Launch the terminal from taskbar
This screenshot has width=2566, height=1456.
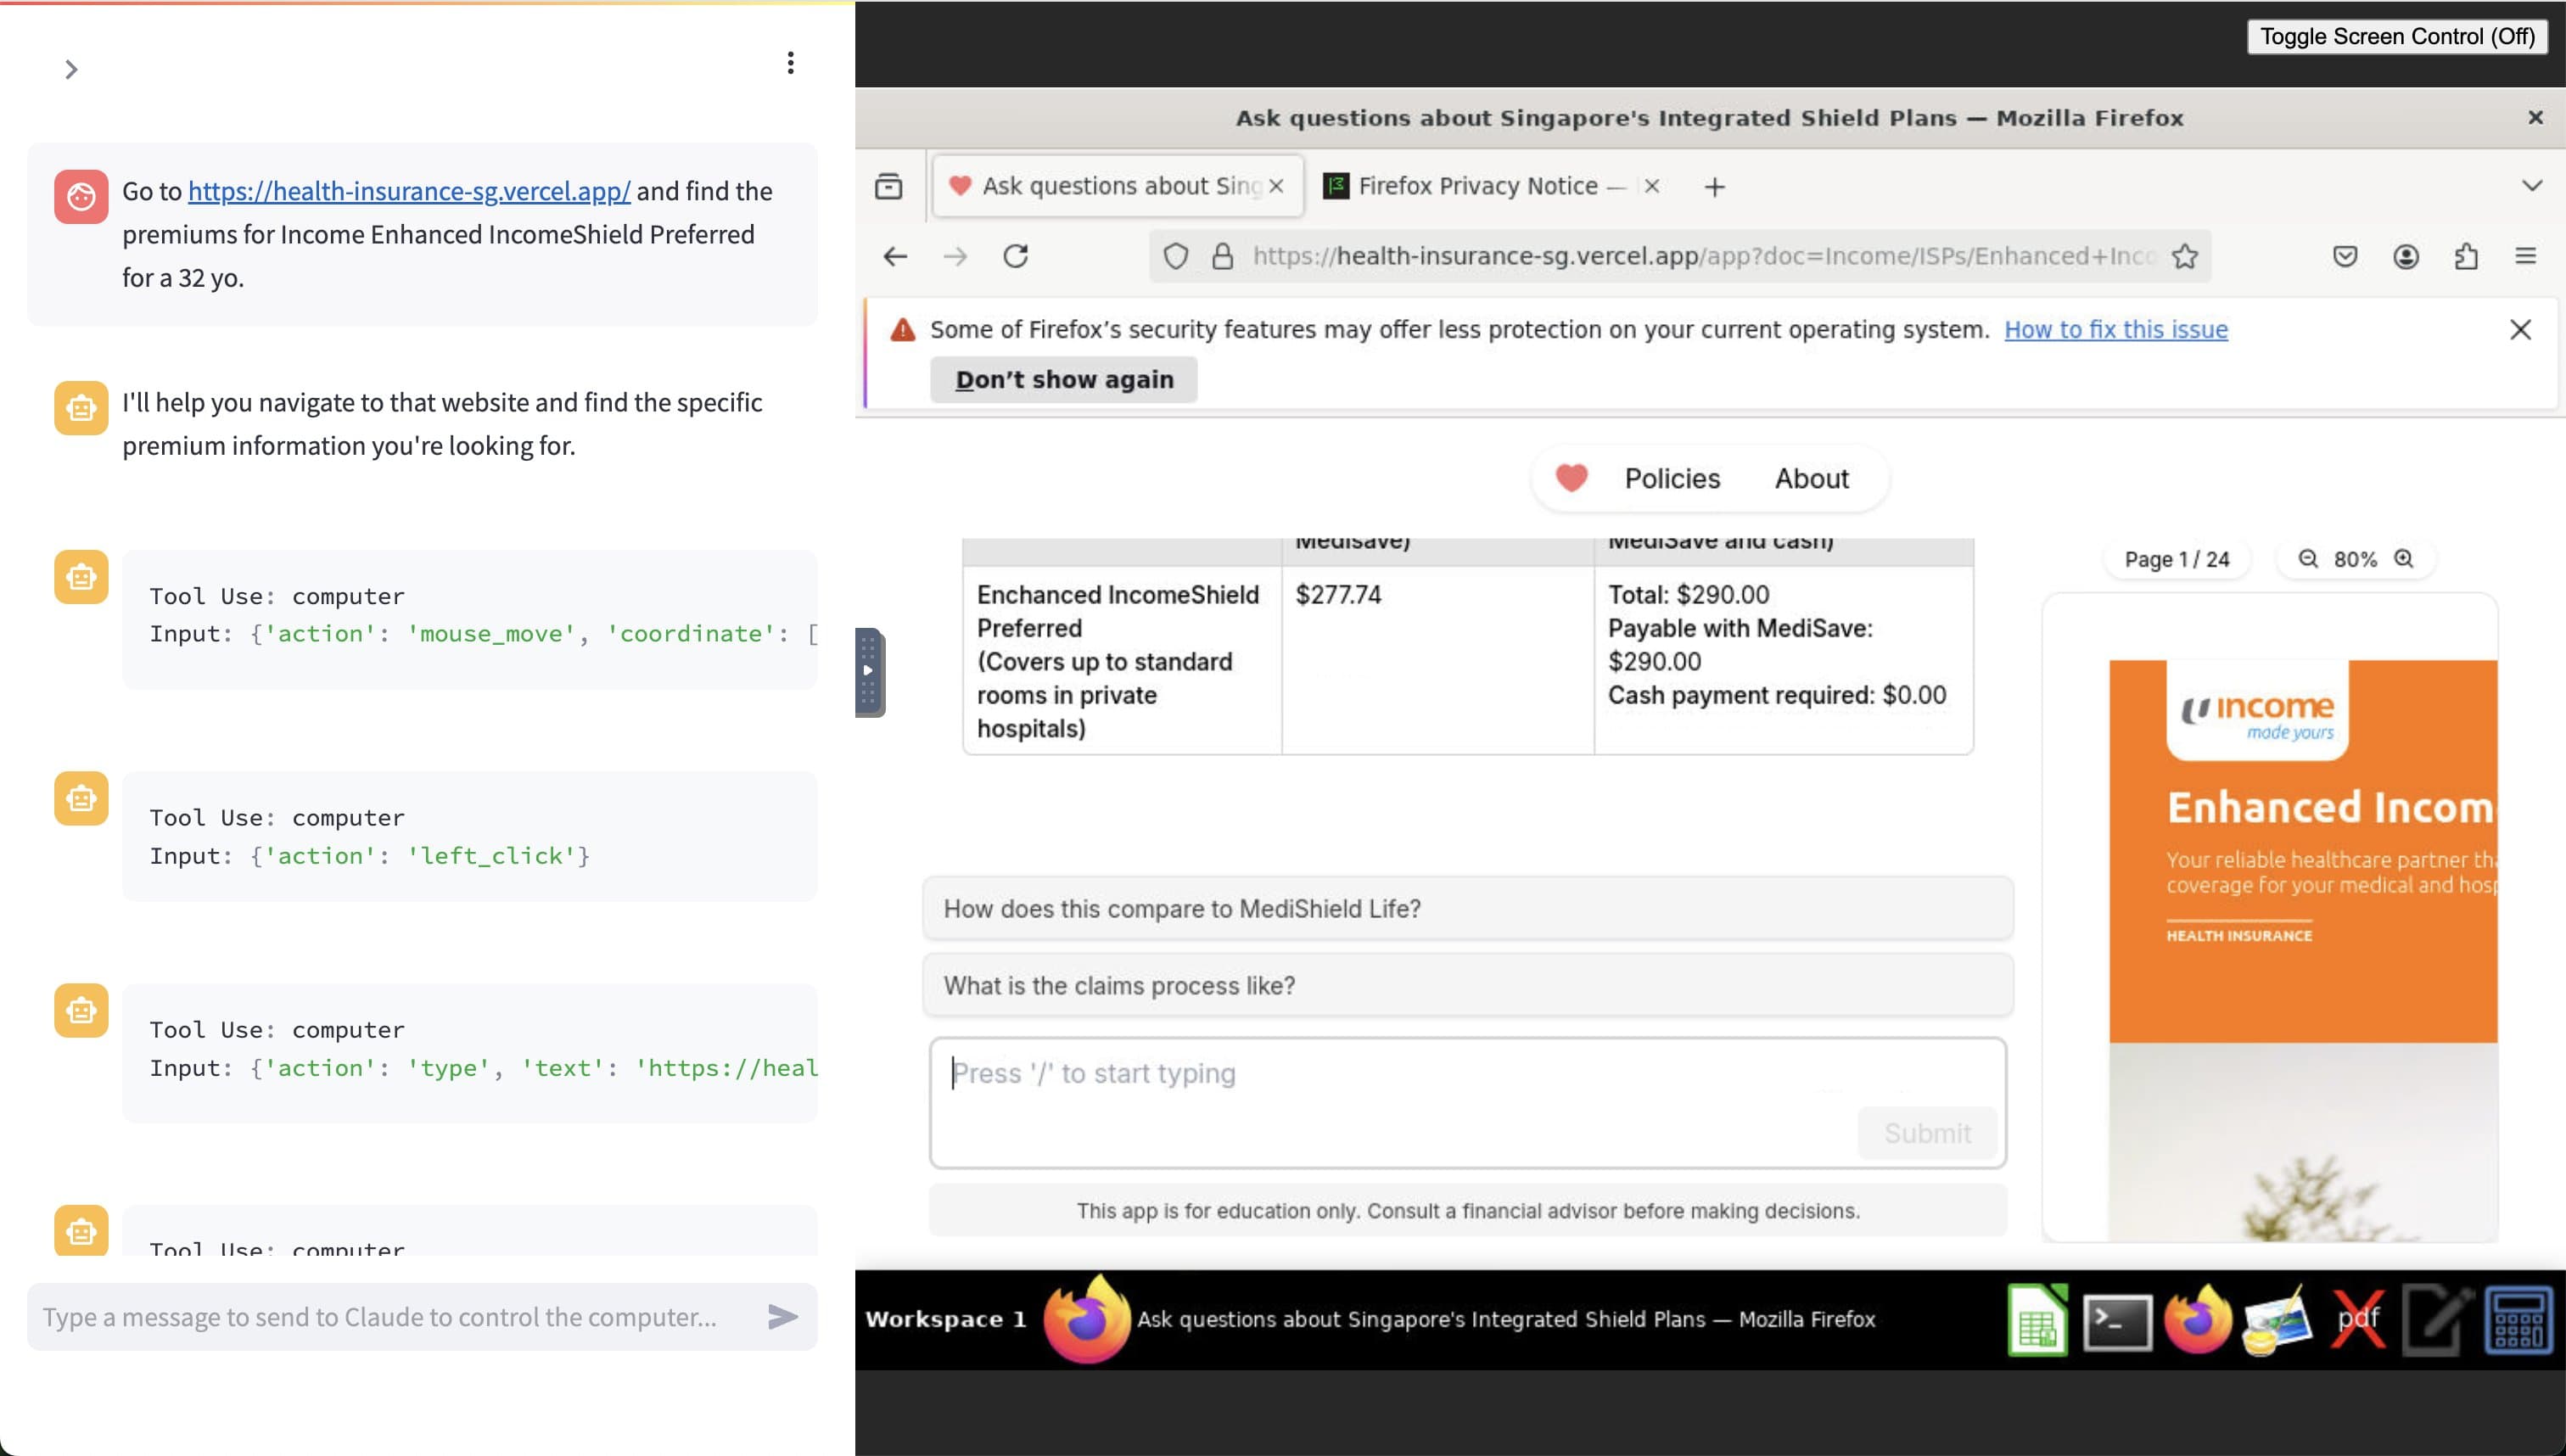[2117, 1321]
